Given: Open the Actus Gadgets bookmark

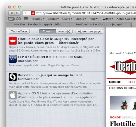Looking at the screenshot, I should pyautogui.click(x=126, y=19).
